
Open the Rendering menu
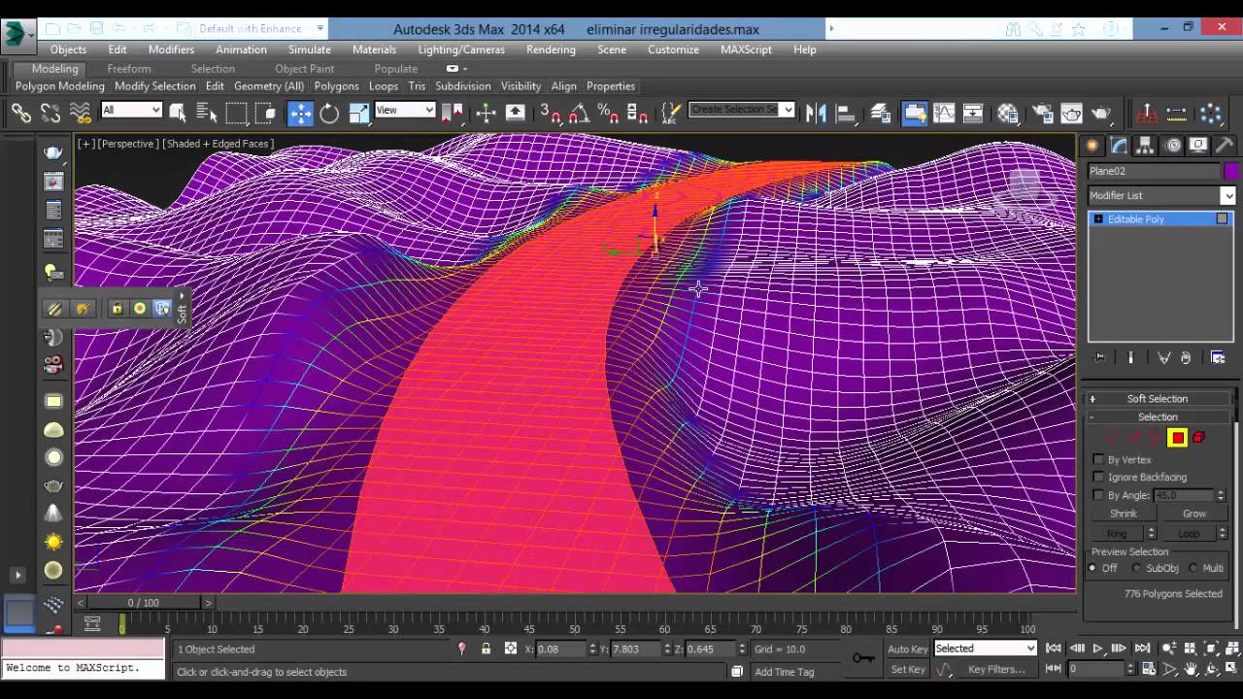click(550, 50)
